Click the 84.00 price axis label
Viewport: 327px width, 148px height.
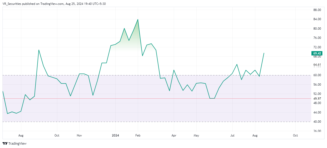coord(317,19)
